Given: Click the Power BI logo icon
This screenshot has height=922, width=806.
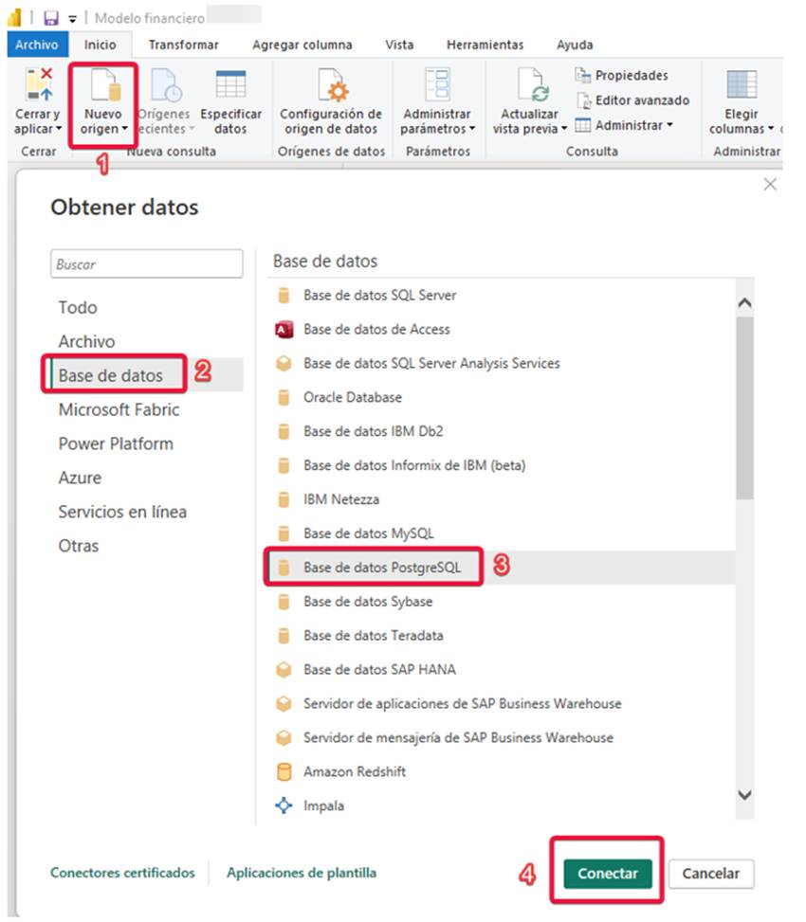Looking at the screenshot, I should pos(15,18).
